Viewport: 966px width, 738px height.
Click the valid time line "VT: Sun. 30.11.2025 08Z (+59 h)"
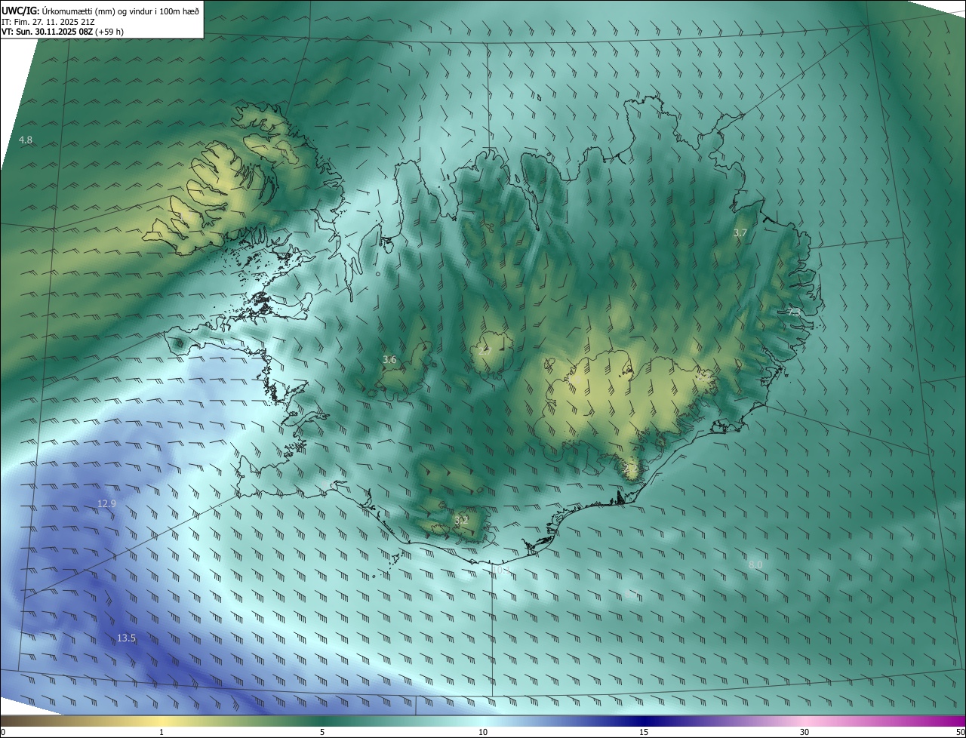[63, 32]
